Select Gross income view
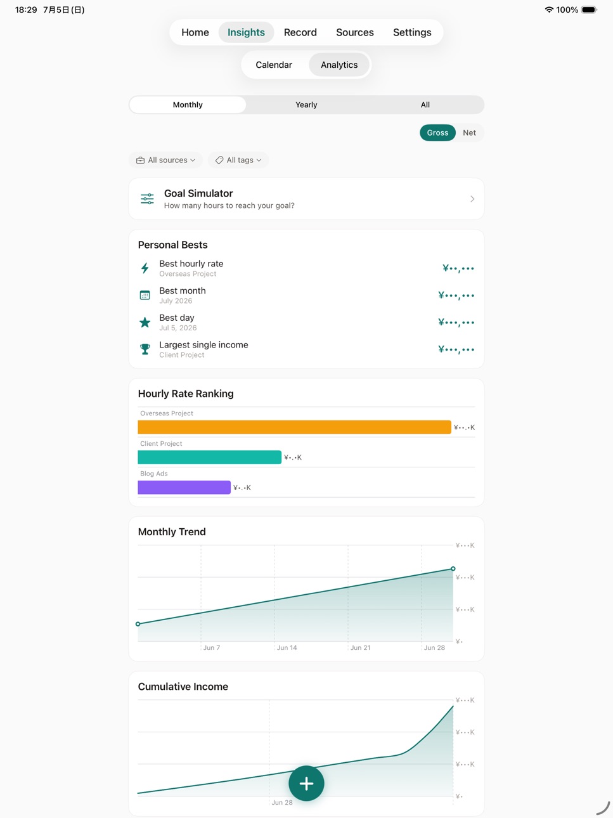This screenshot has height=818, width=613. coord(437,133)
